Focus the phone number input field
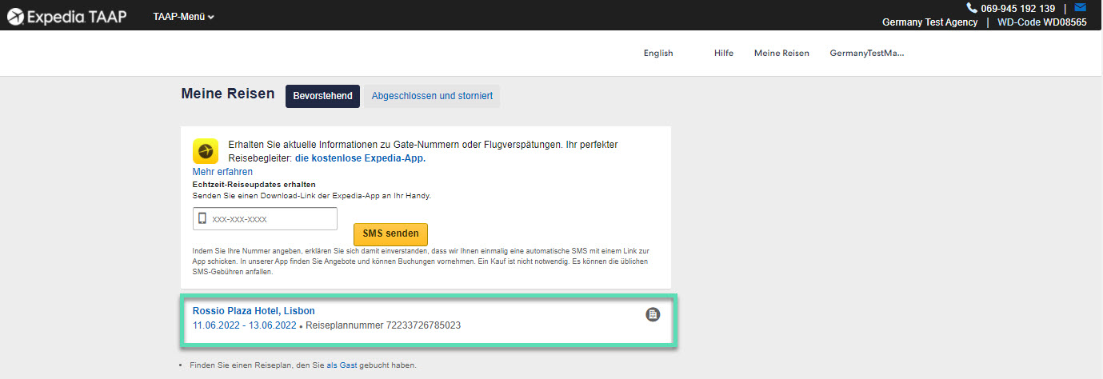The image size is (1103, 379). 265,218
